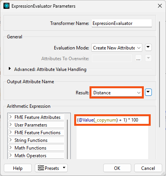
Task: Expand FME Feature Functions tree node
Action: point(11,132)
